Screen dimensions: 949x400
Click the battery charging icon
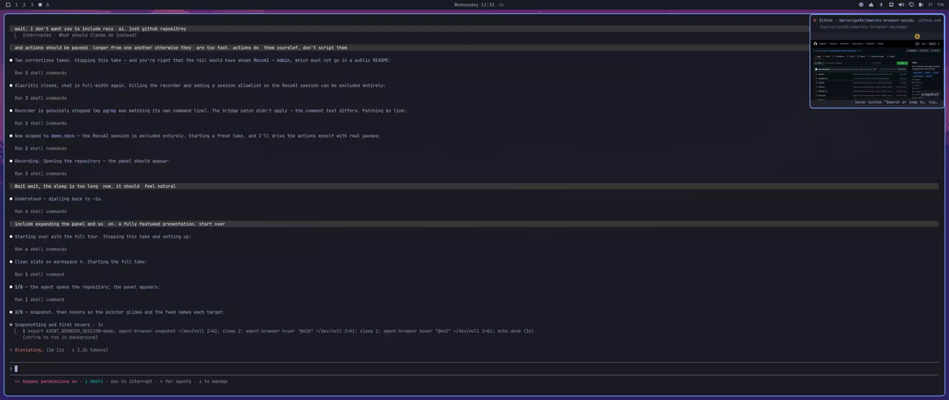pyautogui.click(x=921, y=4)
